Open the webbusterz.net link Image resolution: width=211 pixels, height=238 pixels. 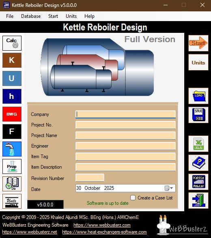click(x=30, y=232)
